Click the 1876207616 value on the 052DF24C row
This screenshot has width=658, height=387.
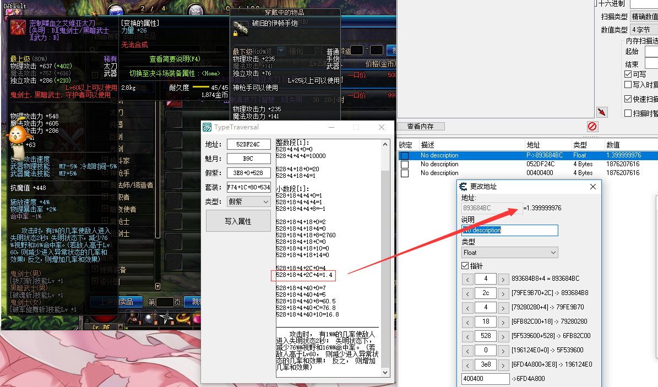623,164
